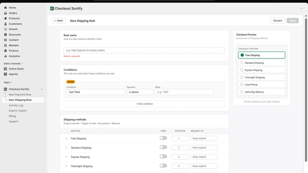Click the Markets globe icon
Viewport: 308px width, 173px height.
pos(5,45)
